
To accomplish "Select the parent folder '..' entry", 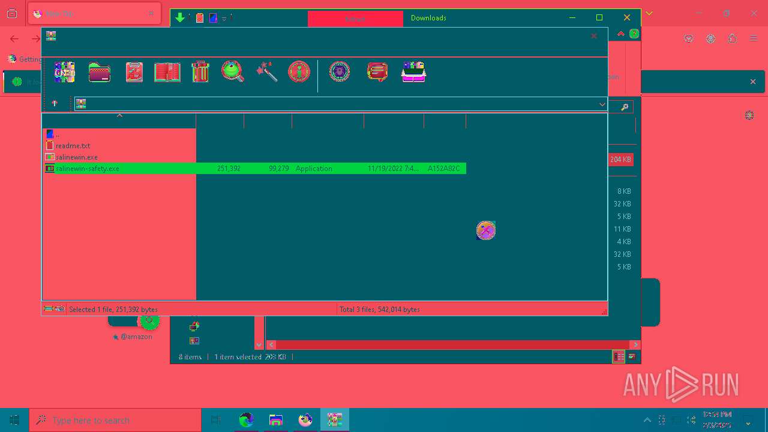I will [53, 134].
